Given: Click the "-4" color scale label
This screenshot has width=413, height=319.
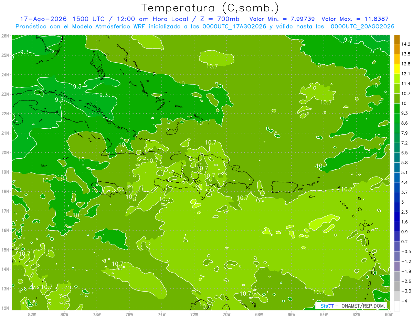Looking at the screenshot, I should point(404,301).
